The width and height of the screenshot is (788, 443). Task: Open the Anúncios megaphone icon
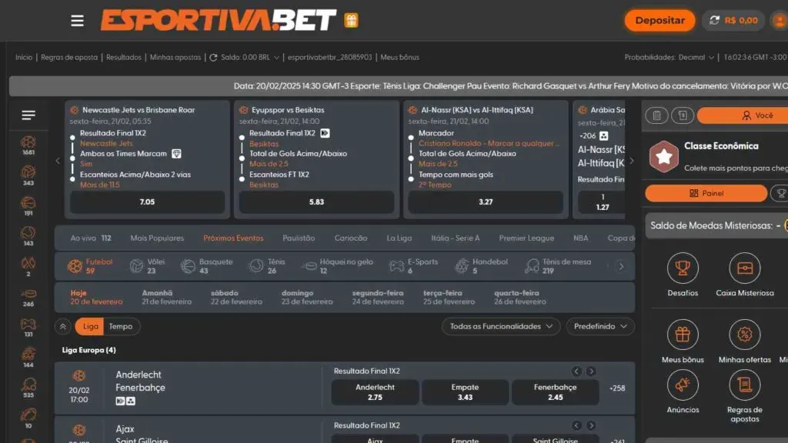pos(683,385)
